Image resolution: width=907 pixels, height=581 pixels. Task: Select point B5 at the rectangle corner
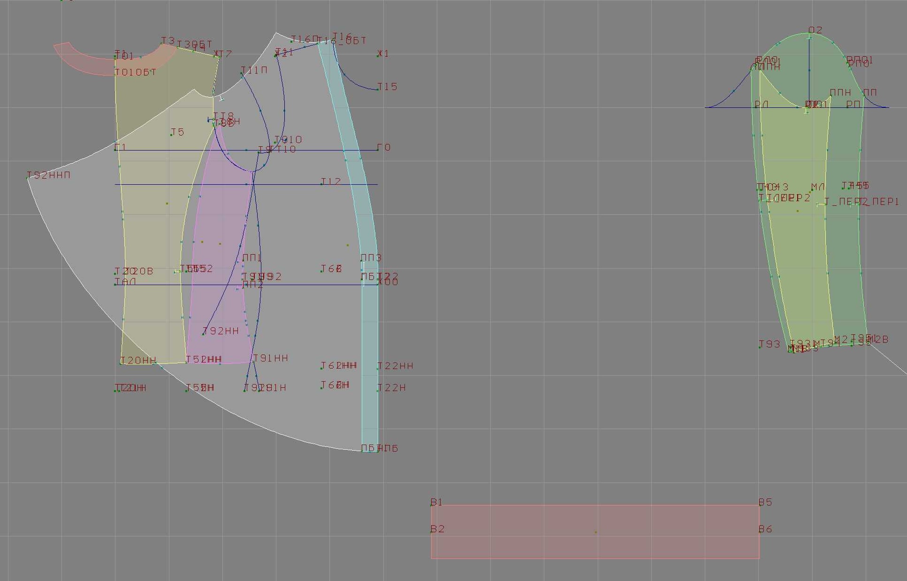[x=759, y=506]
